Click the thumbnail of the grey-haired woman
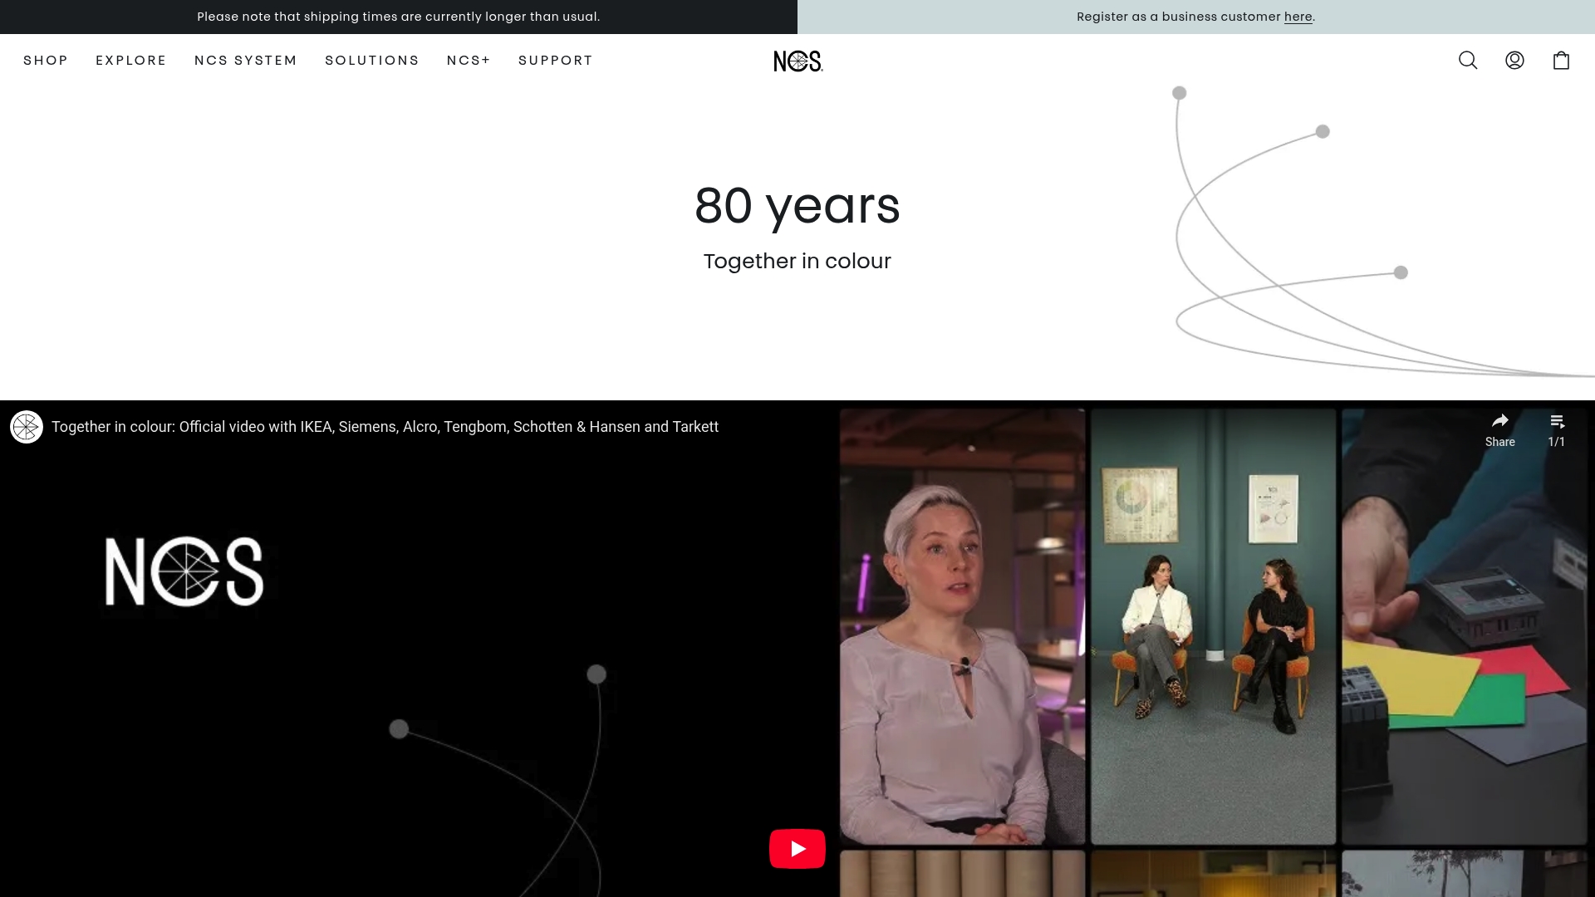The width and height of the screenshot is (1595, 897). pyautogui.click(x=962, y=626)
